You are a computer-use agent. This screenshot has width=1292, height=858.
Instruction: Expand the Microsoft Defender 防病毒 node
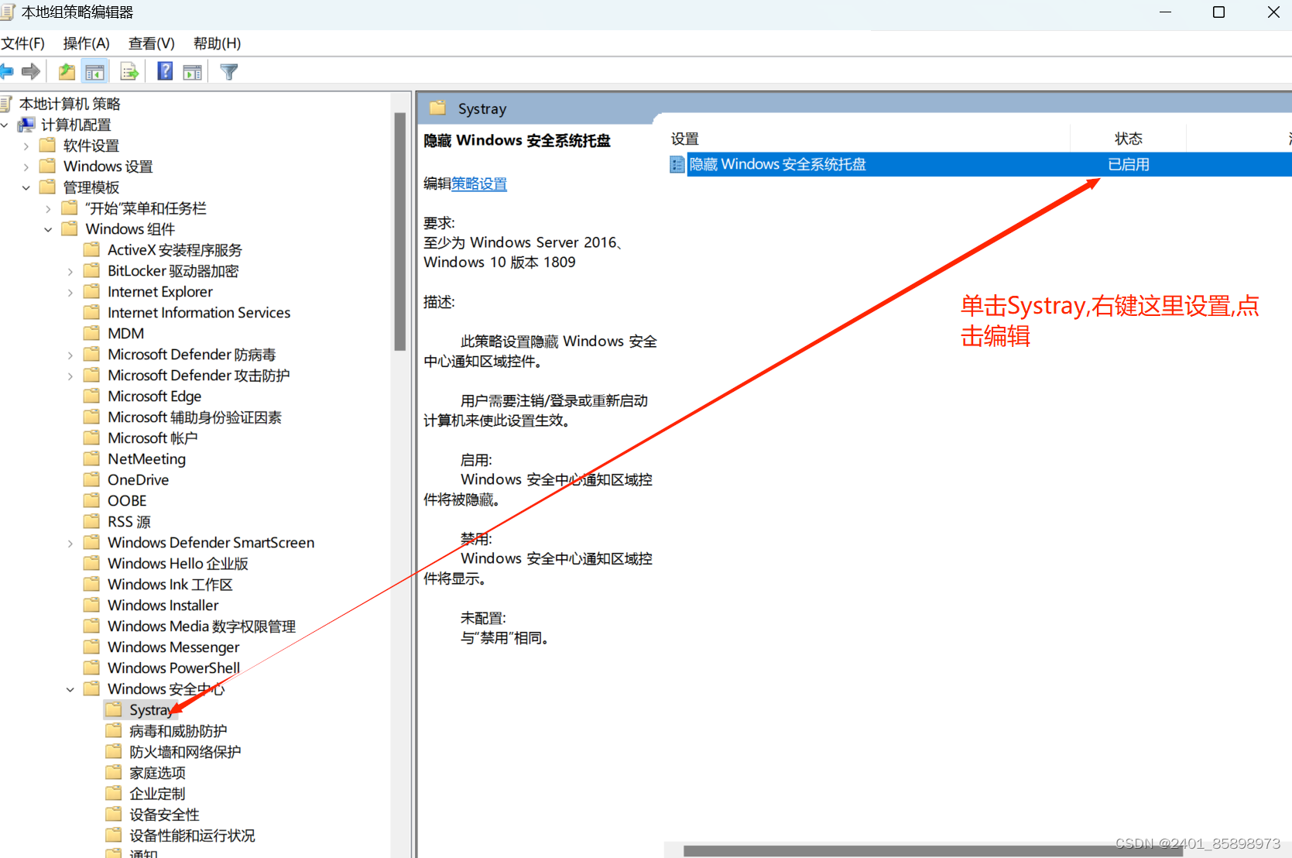point(70,355)
